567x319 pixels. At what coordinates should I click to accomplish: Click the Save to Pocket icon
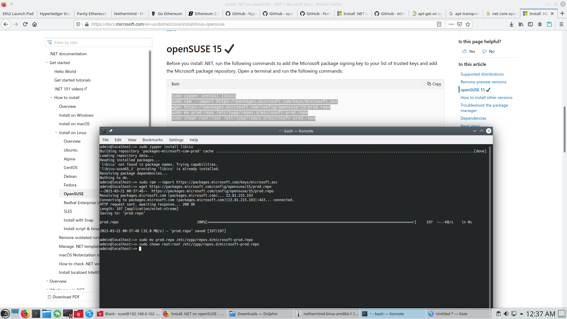click(460, 24)
